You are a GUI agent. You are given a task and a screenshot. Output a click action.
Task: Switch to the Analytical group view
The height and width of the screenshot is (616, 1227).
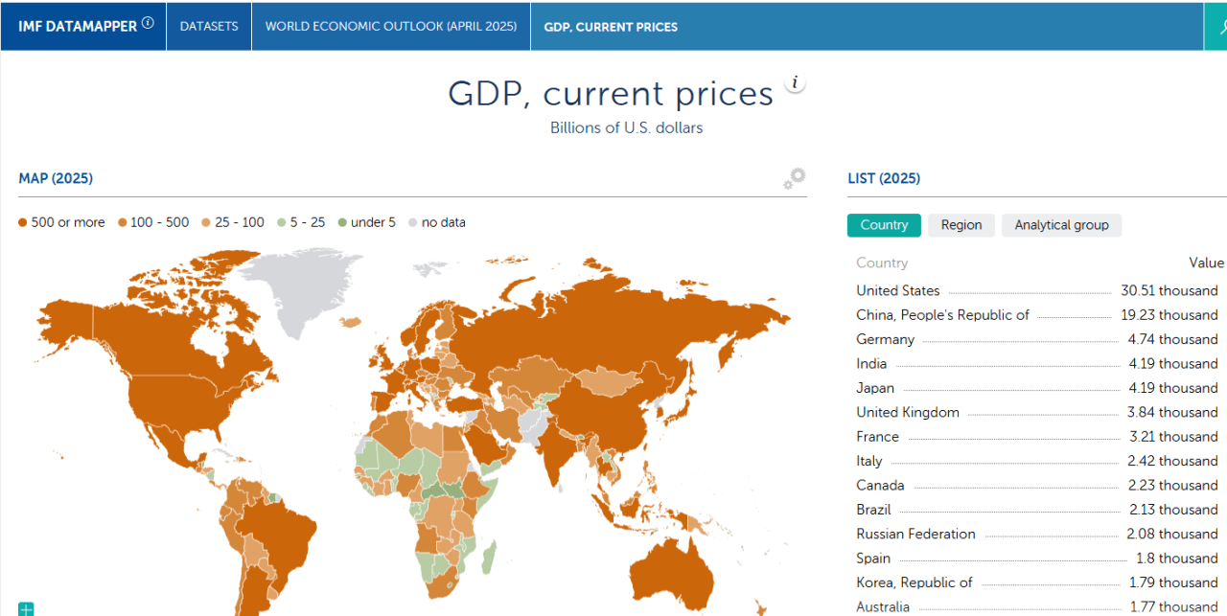[x=1061, y=225]
